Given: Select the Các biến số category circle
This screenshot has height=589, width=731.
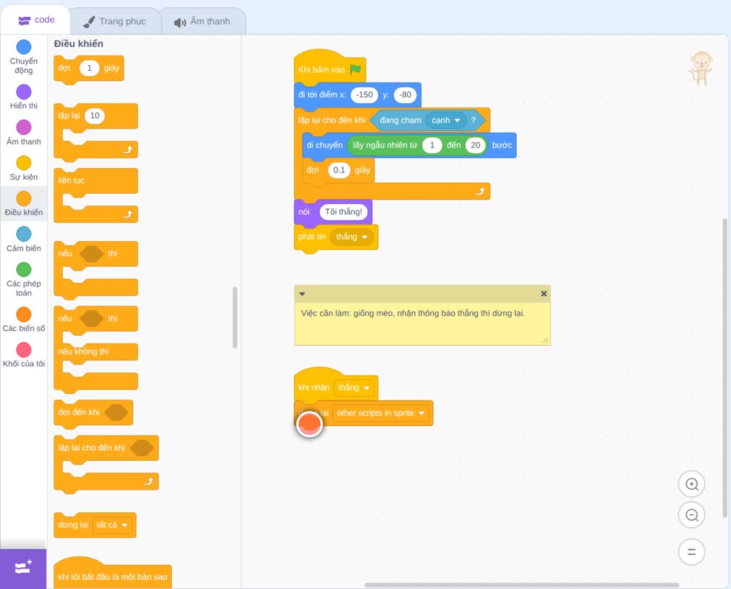Looking at the screenshot, I should [24, 314].
